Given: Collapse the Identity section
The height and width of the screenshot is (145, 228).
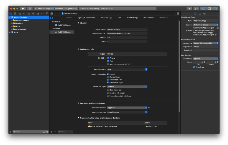Looking at the screenshot, I should tap(78, 23).
